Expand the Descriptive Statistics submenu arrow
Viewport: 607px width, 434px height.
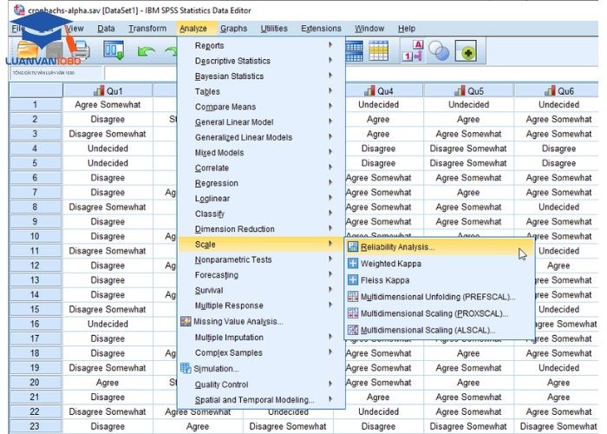[x=330, y=60]
